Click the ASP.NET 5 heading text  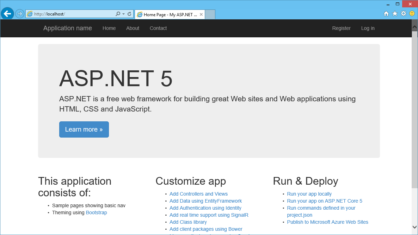(x=116, y=78)
